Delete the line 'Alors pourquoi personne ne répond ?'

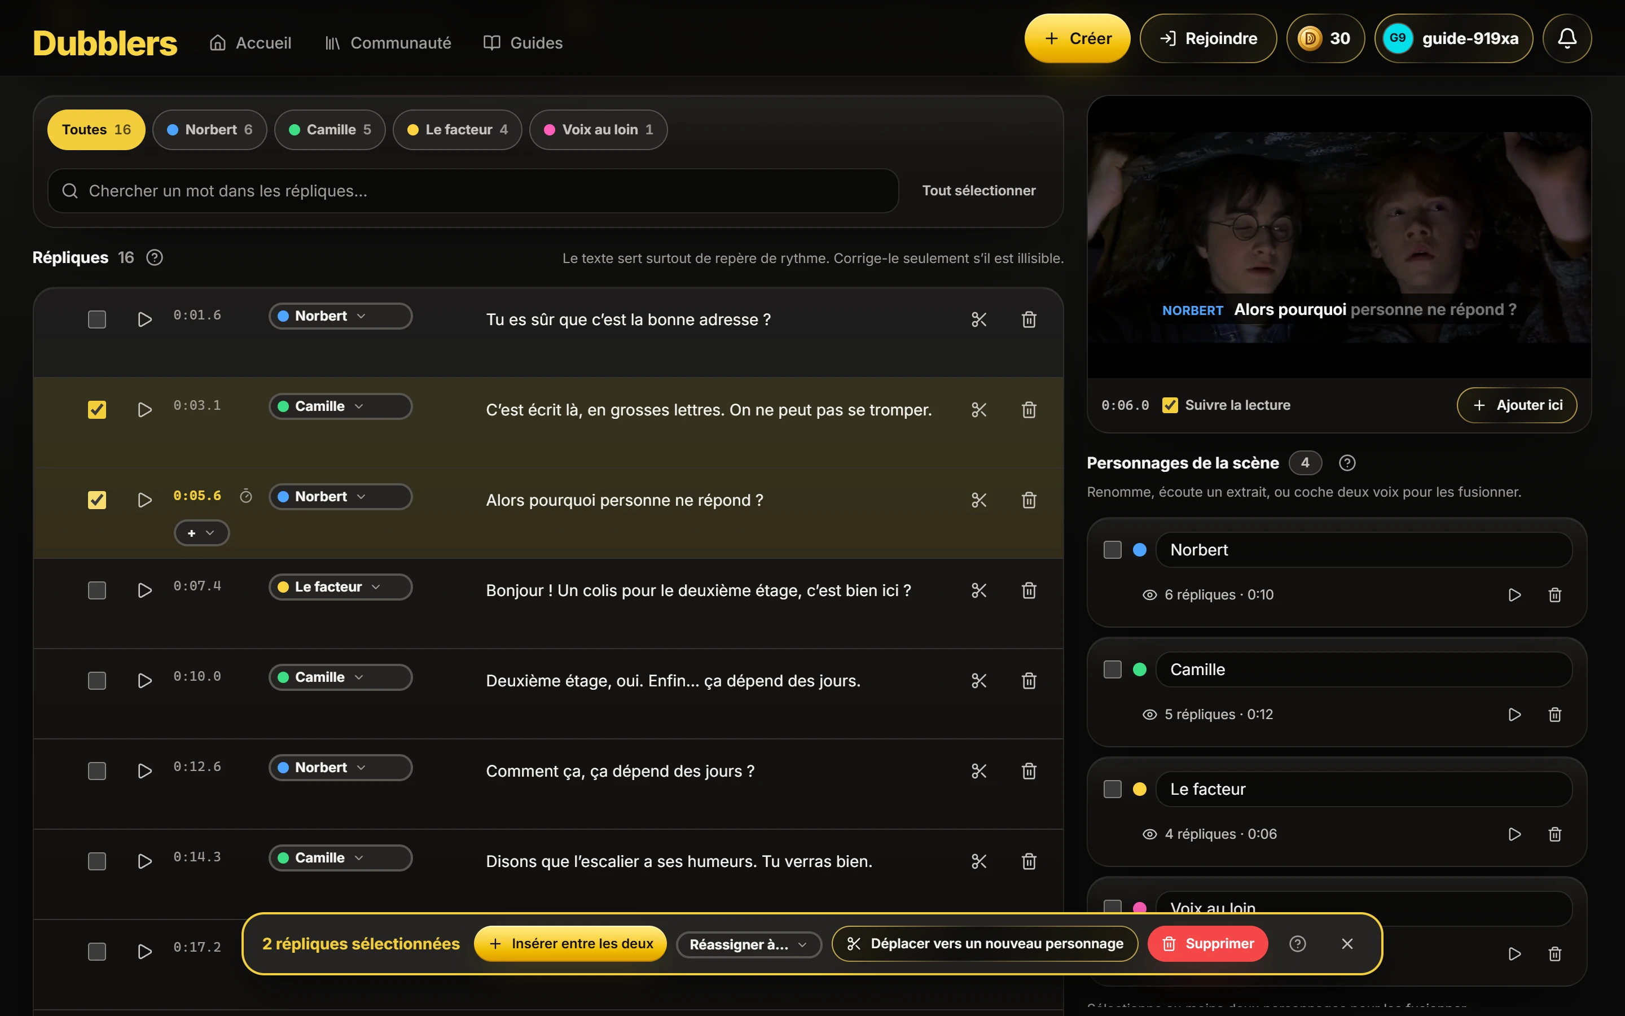pos(1029,500)
